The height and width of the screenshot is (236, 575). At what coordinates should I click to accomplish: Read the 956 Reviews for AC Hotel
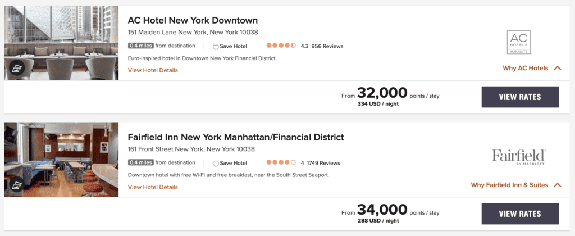pyautogui.click(x=327, y=46)
